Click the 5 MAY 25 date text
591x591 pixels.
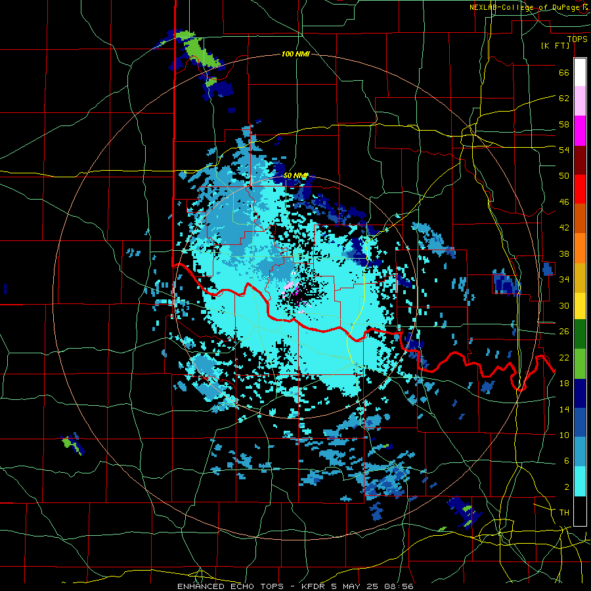pos(356,586)
